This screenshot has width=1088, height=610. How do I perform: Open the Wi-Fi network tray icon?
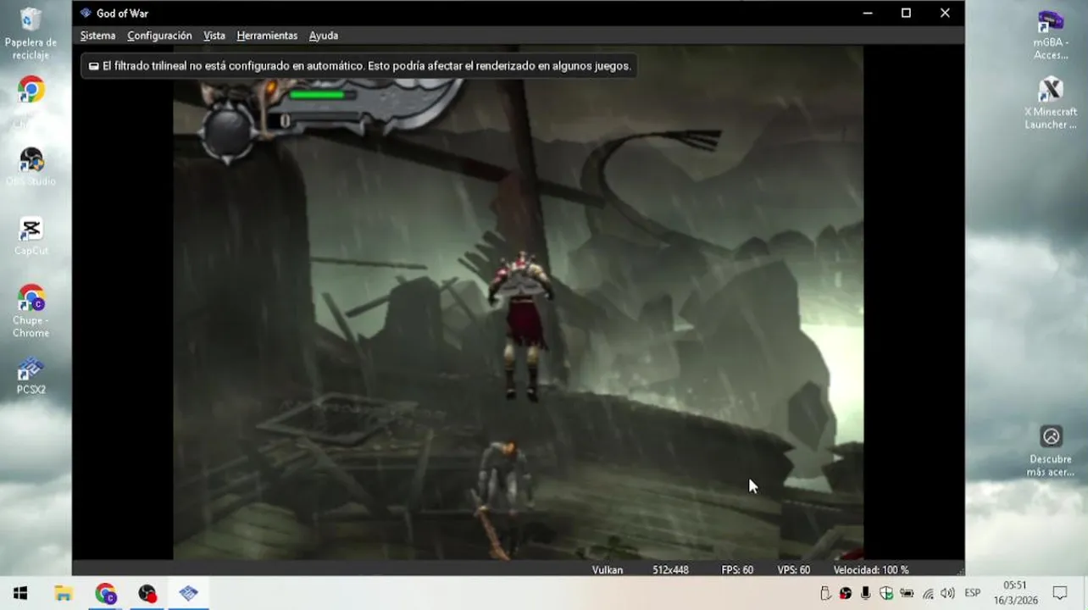coord(928,593)
